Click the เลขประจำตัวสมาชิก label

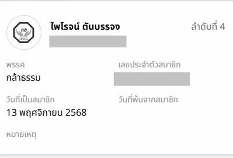click(x=149, y=65)
